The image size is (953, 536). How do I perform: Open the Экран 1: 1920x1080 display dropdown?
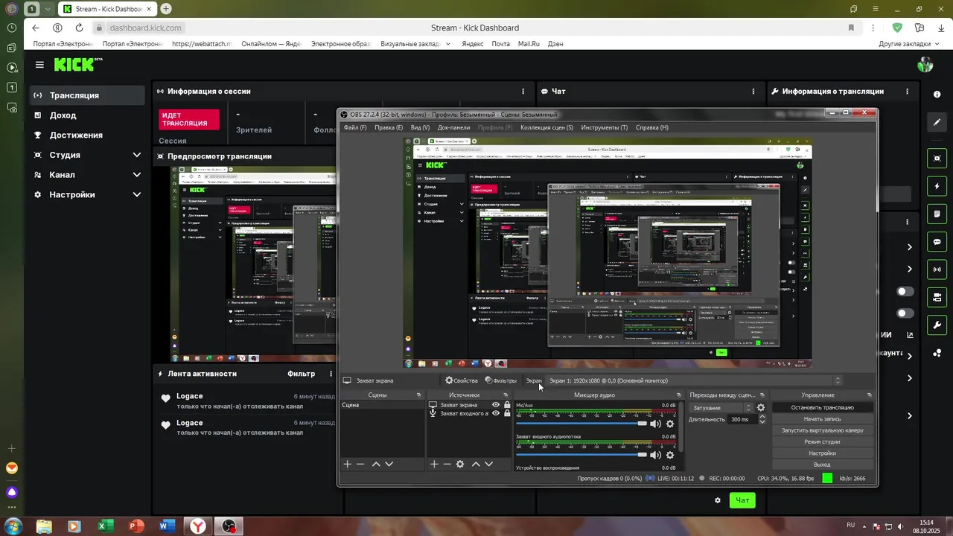[694, 380]
